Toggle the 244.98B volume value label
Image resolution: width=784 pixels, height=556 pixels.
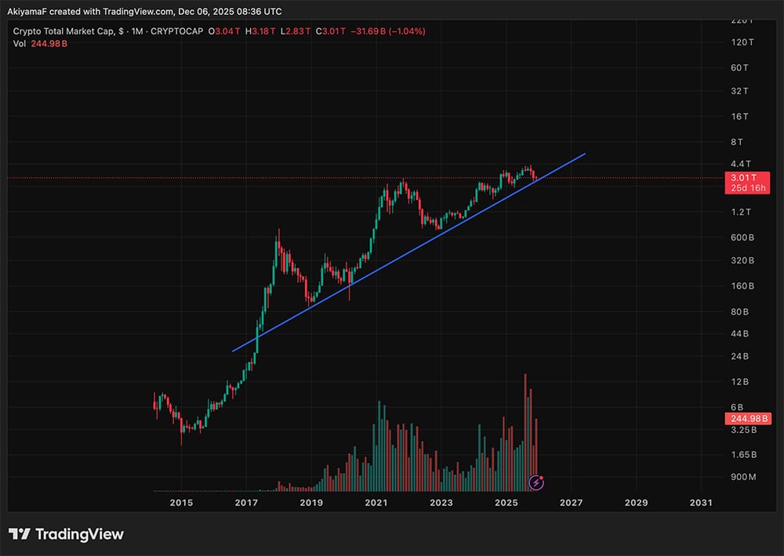(x=746, y=419)
